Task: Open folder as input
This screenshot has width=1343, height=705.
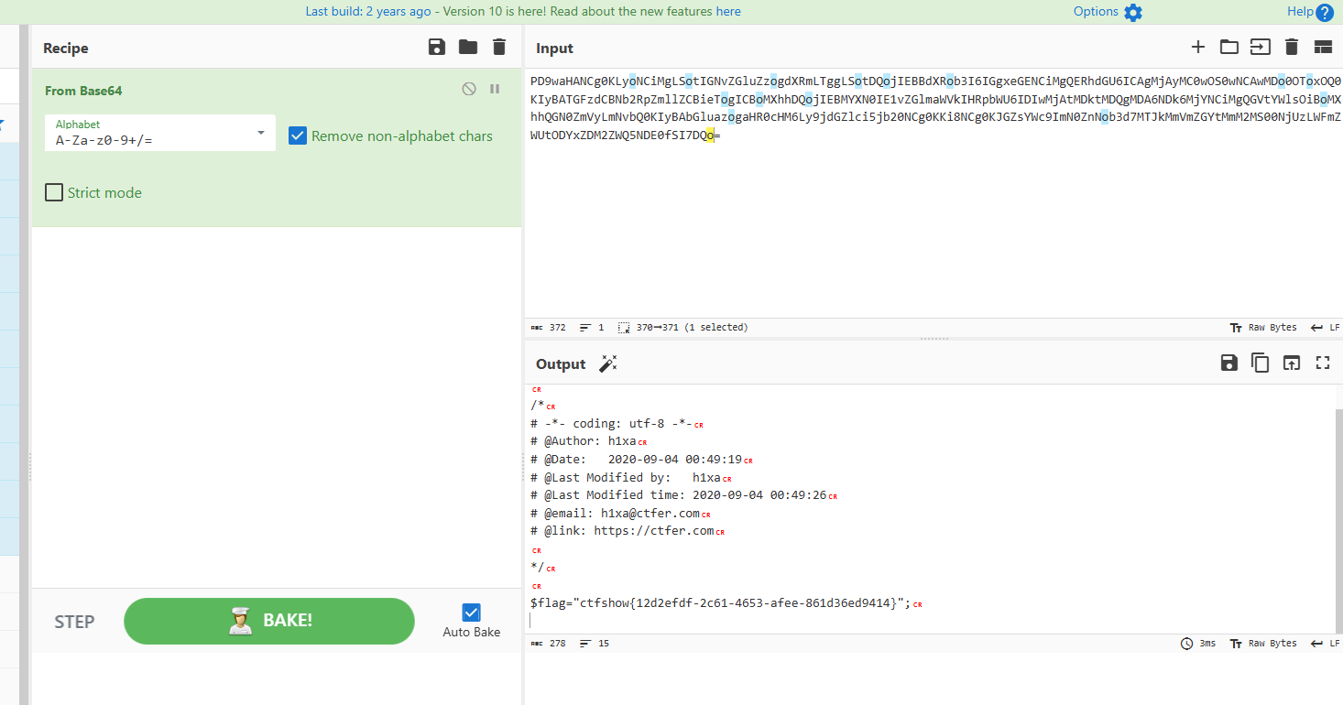Action: point(1228,48)
